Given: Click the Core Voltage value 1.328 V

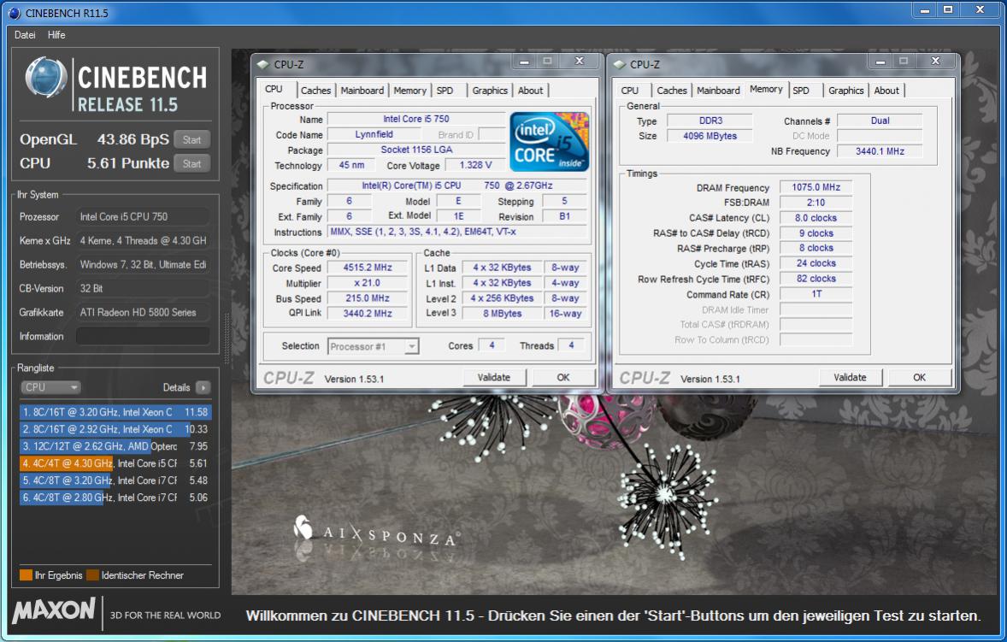Looking at the screenshot, I should pyautogui.click(x=475, y=165).
